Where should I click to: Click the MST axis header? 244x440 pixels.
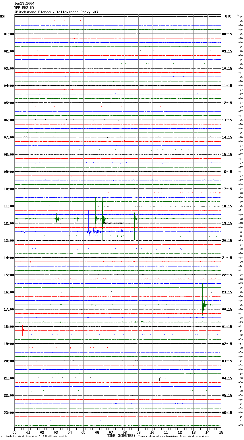pos(3,16)
